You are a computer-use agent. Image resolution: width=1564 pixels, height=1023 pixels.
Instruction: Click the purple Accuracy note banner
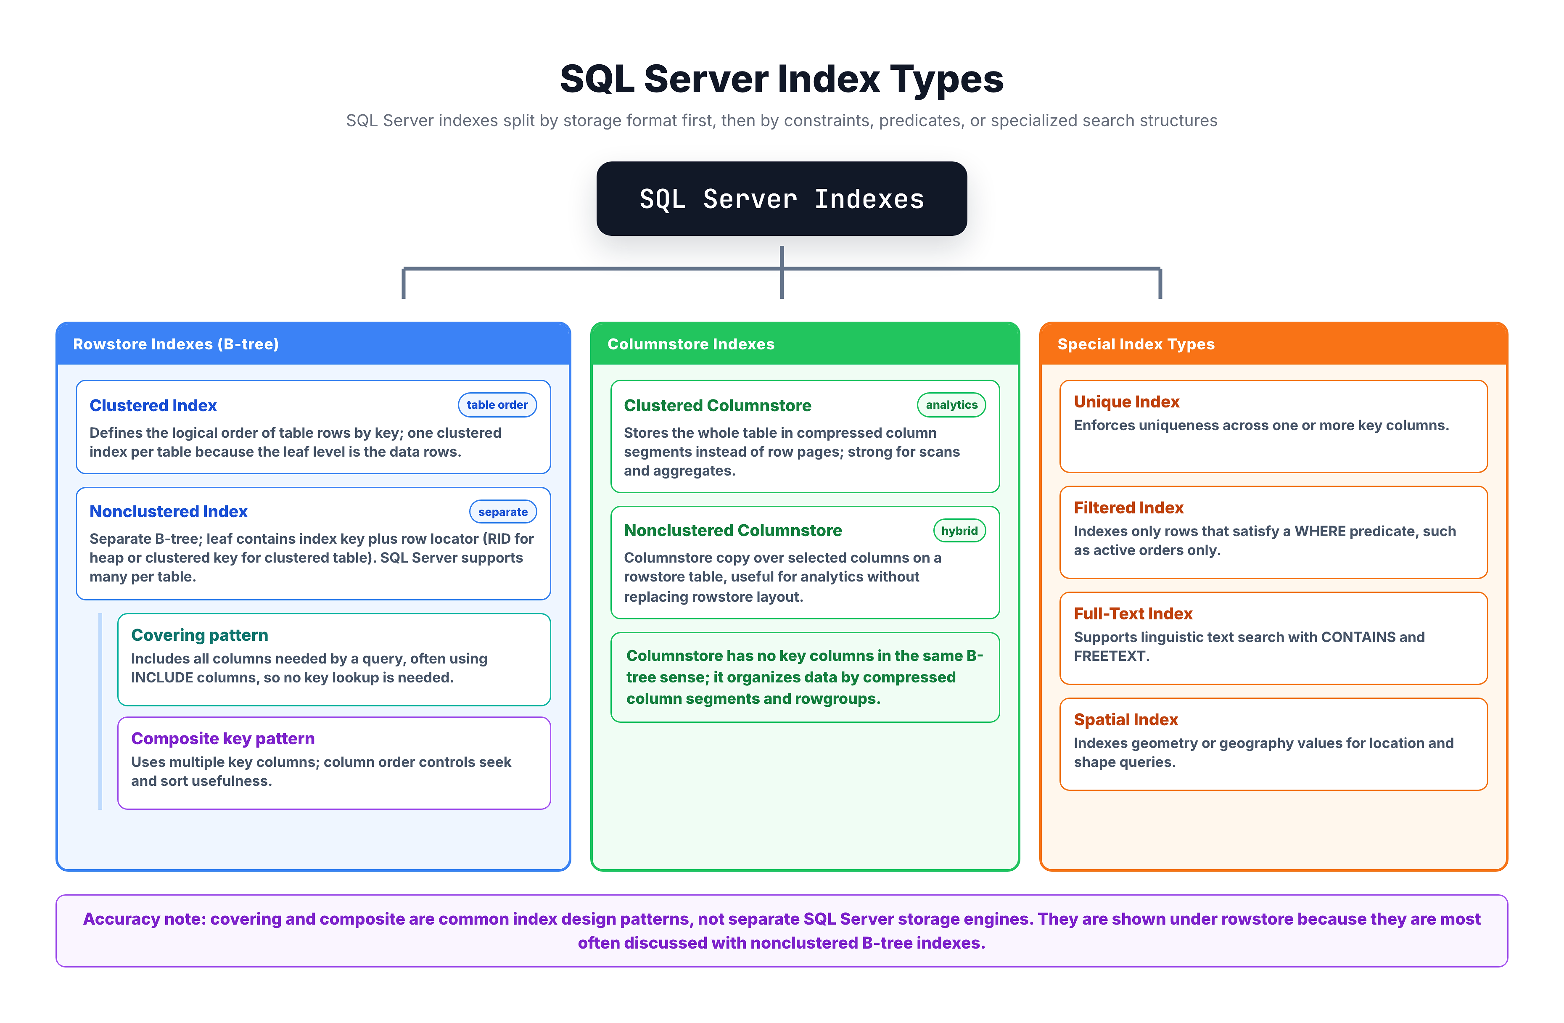[x=781, y=930]
